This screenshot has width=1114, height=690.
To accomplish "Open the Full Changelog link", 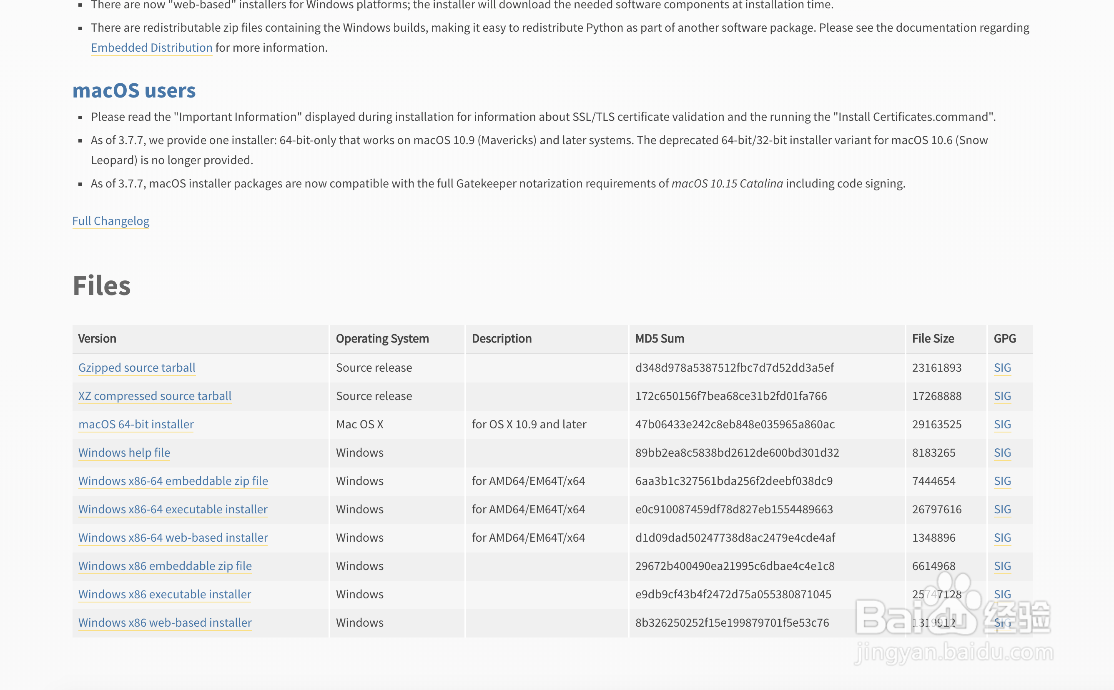I will click(x=110, y=221).
